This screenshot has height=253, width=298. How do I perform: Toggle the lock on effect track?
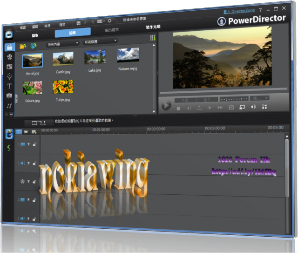[x=34, y=181]
